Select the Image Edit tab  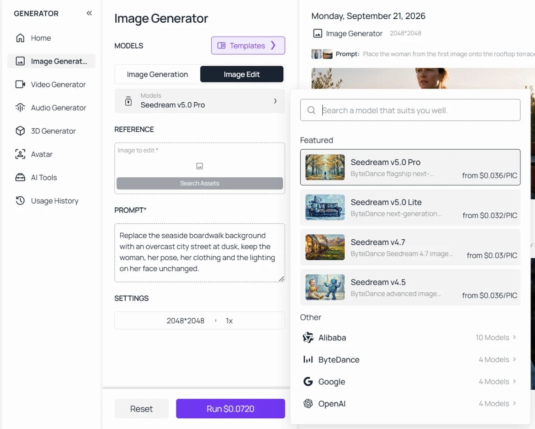(x=242, y=74)
